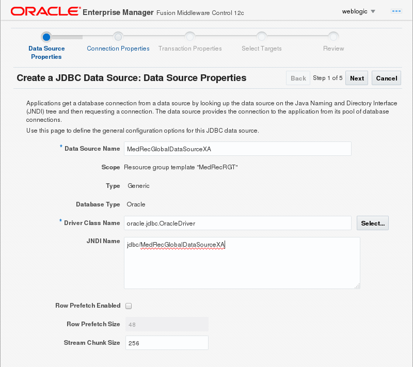Click the JNDI text area resize grip
The image size is (413, 367).
357,286
